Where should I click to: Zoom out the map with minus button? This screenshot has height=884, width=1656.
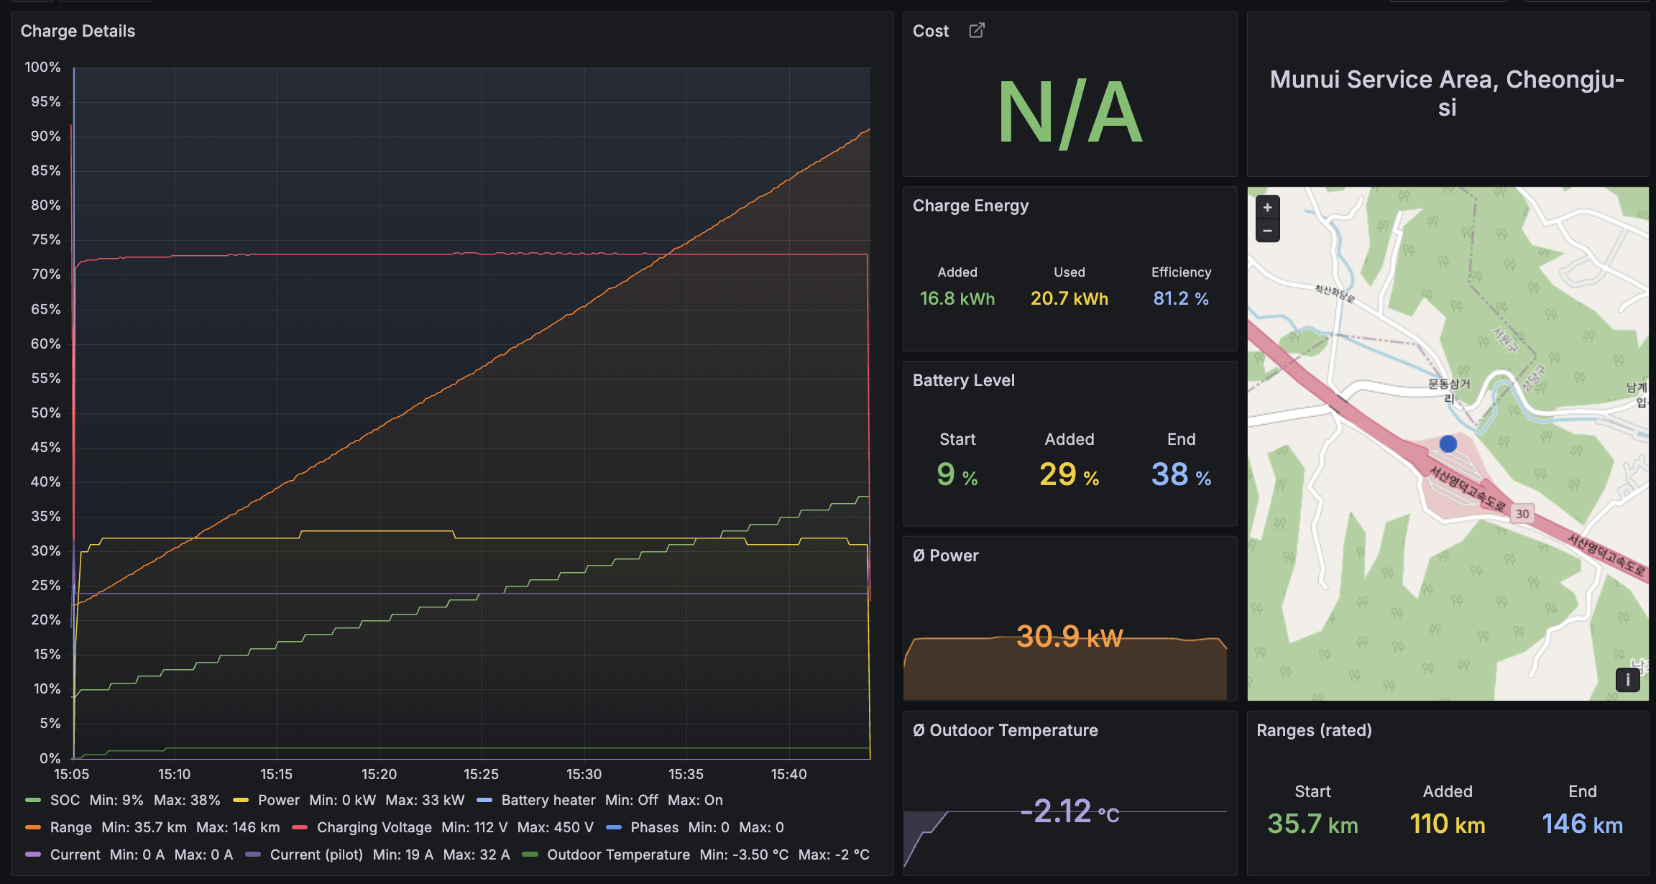coord(1267,231)
